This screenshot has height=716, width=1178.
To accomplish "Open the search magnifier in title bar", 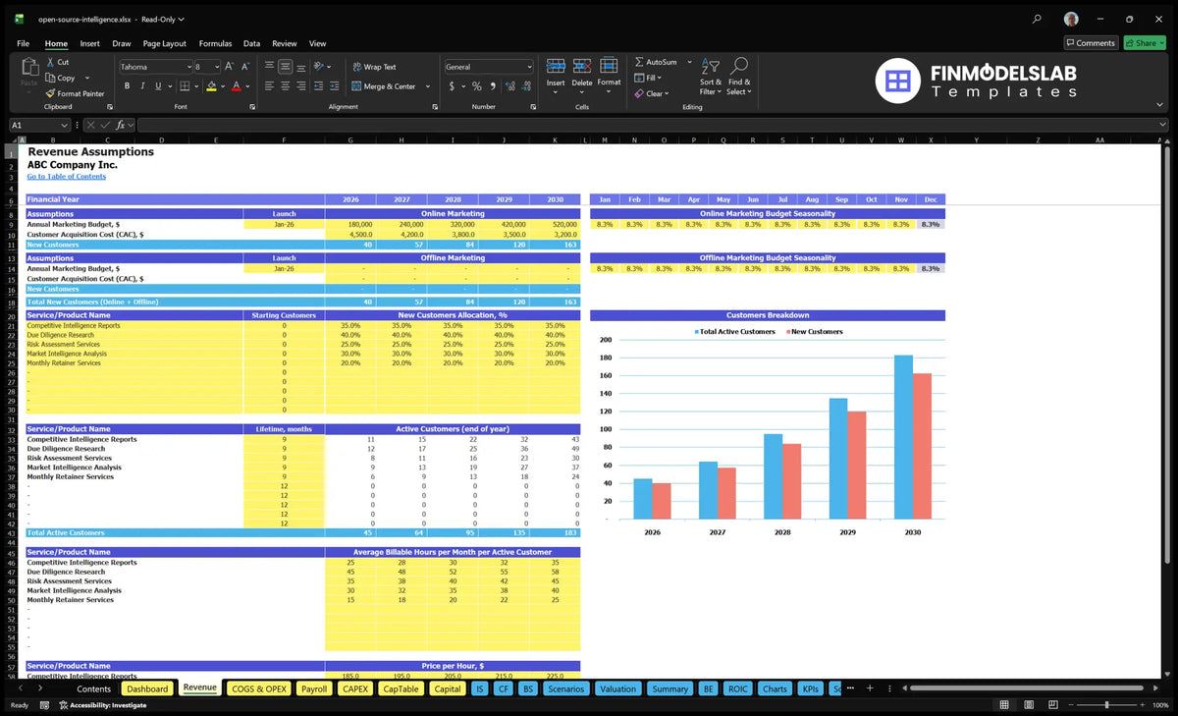I will point(1038,19).
